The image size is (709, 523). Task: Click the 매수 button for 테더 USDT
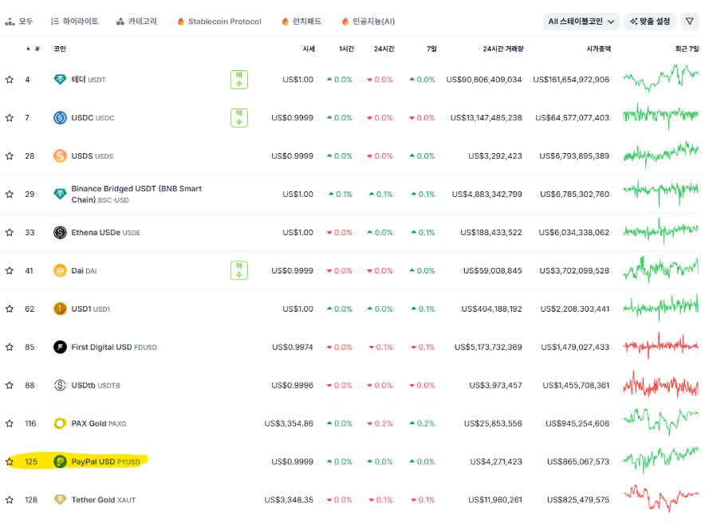pos(239,80)
